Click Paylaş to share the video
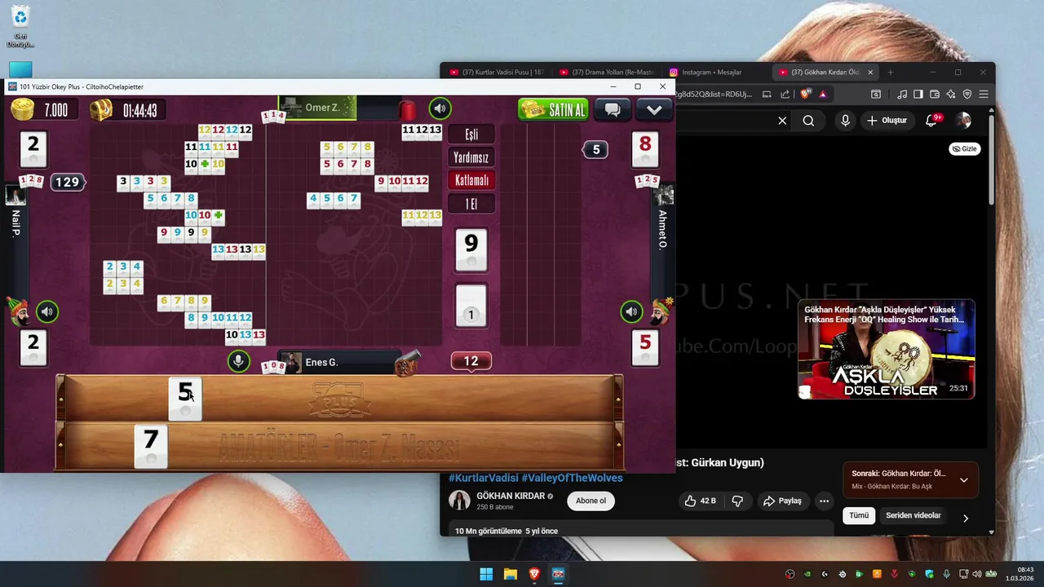The image size is (1044, 587). coord(783,501)
